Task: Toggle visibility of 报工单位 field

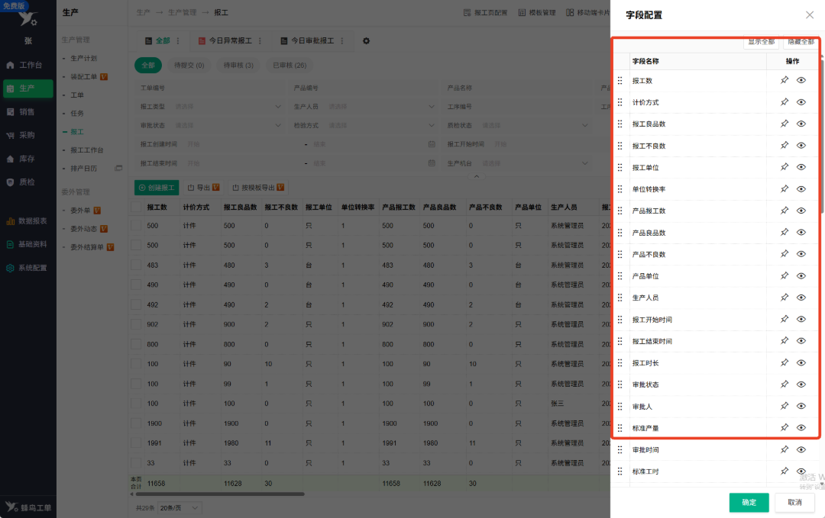Action: pyautogui.click(x=801, y=167)
